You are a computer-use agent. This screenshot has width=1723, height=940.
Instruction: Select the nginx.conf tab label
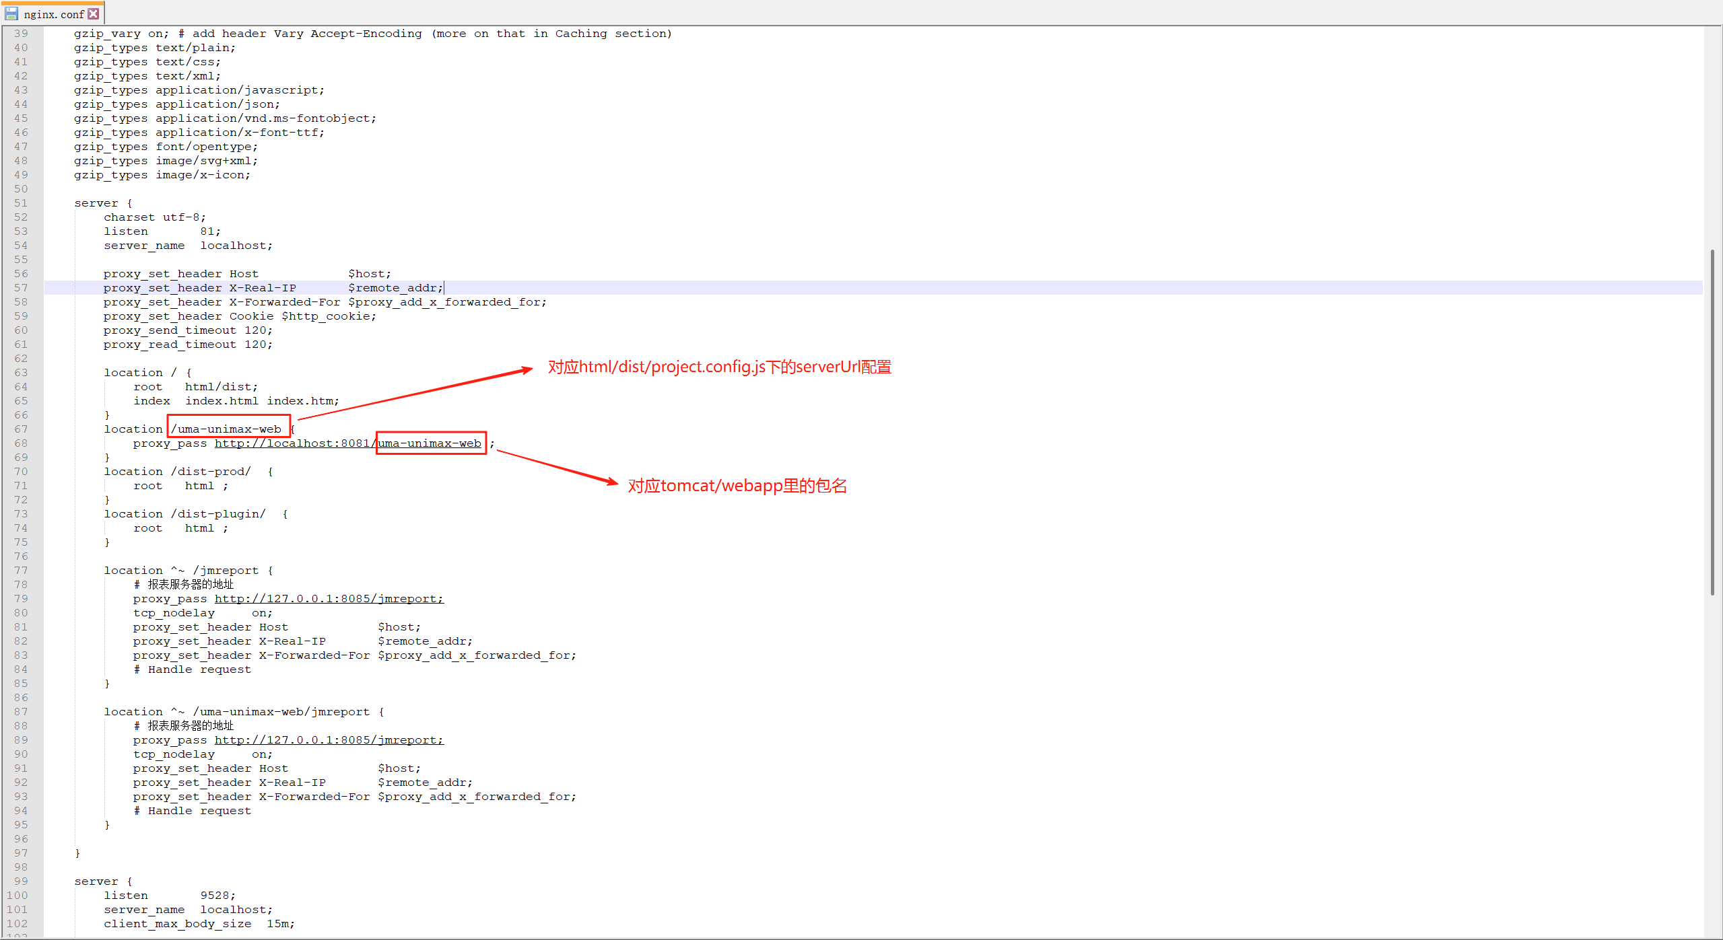click(x=54, y=14)
